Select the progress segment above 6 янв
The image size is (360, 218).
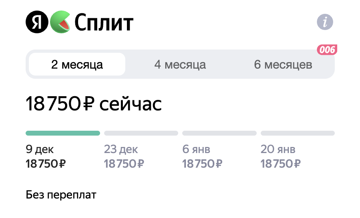[x=219, y=133]
